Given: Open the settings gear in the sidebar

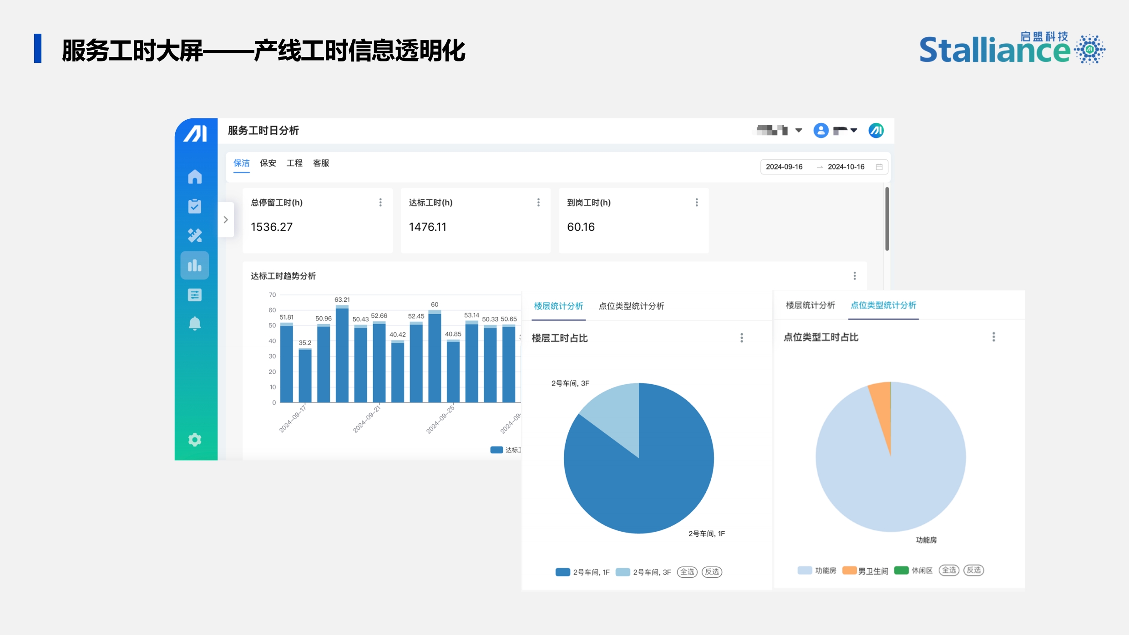Looking at the screenshot, I should pyautogui.click(x=195, y=440).
